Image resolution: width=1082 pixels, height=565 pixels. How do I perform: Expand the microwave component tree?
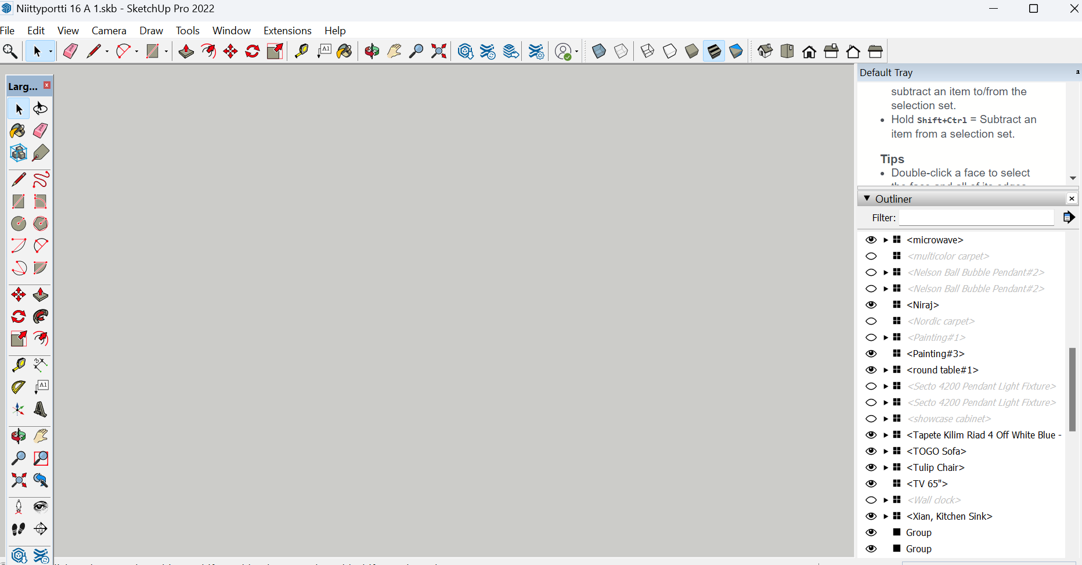(886, 240)
